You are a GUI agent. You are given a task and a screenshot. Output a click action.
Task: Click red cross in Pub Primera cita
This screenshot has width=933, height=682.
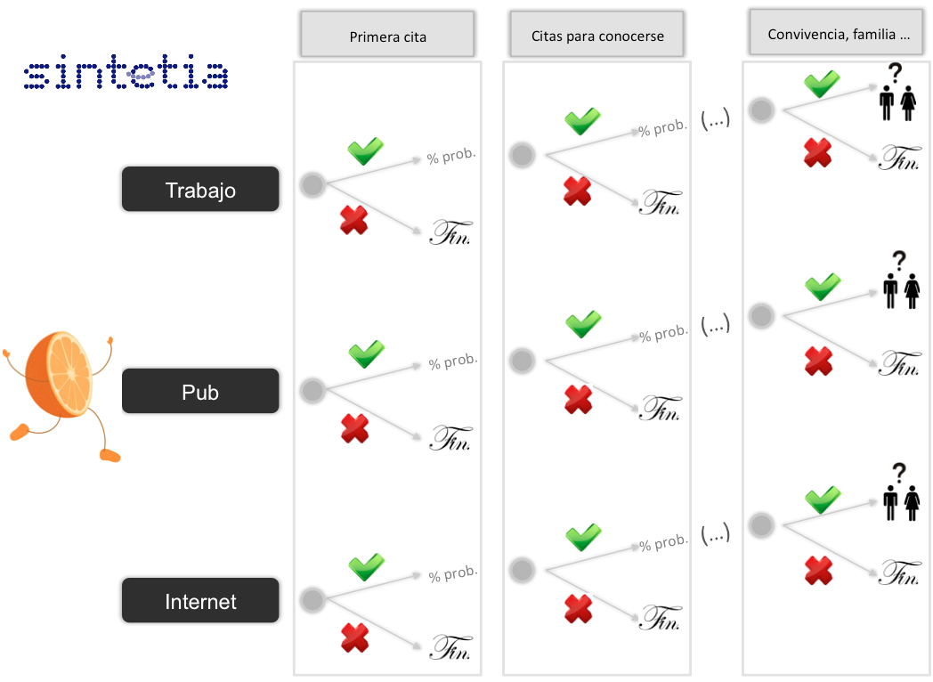[354, 428]
